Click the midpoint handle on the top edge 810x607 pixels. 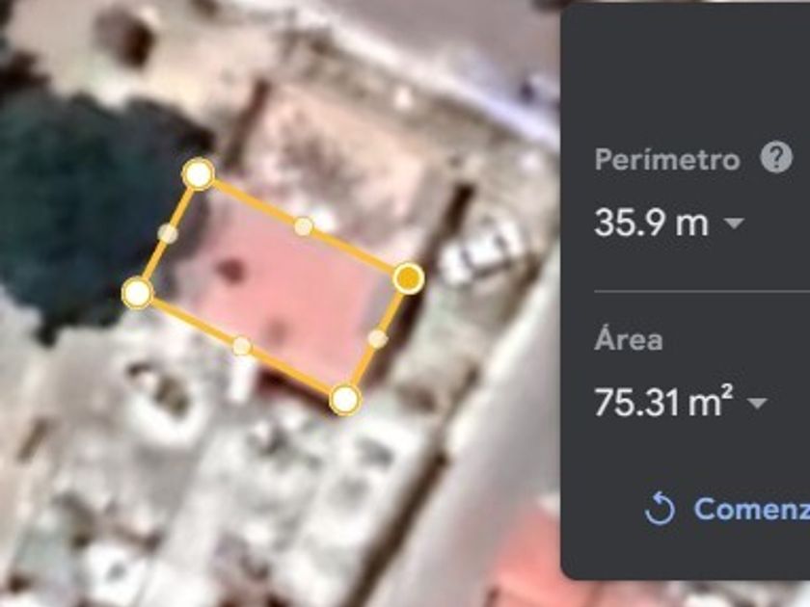[x=303, y=226]
